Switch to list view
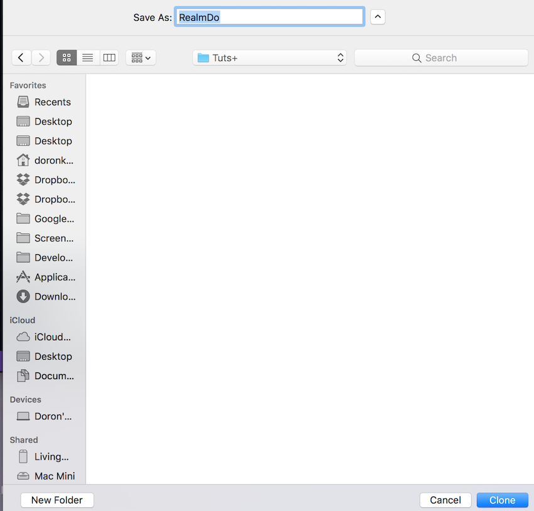Screen dimensions: 534x511 point(88,58)
